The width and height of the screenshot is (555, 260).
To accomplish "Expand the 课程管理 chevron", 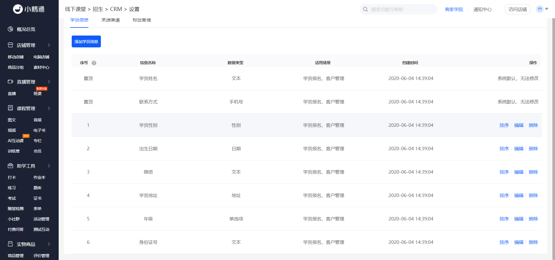I will pyautogui.click(x=49, y=108).
